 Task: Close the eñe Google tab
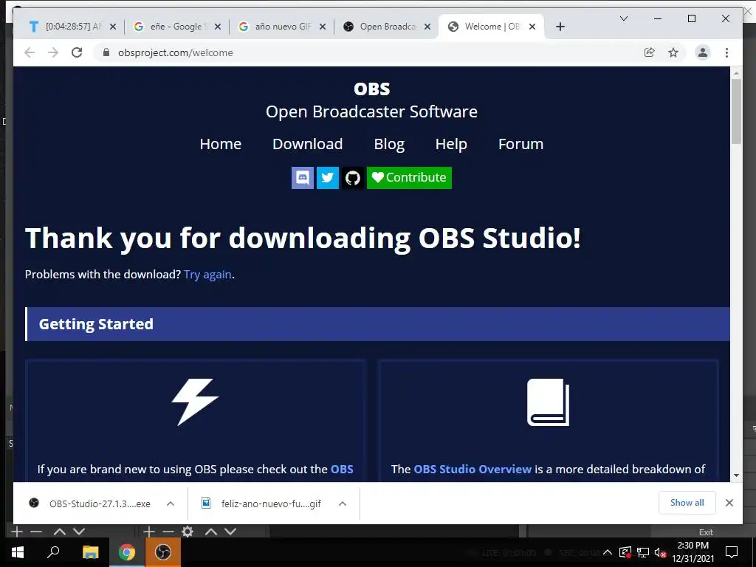point(218,27)
